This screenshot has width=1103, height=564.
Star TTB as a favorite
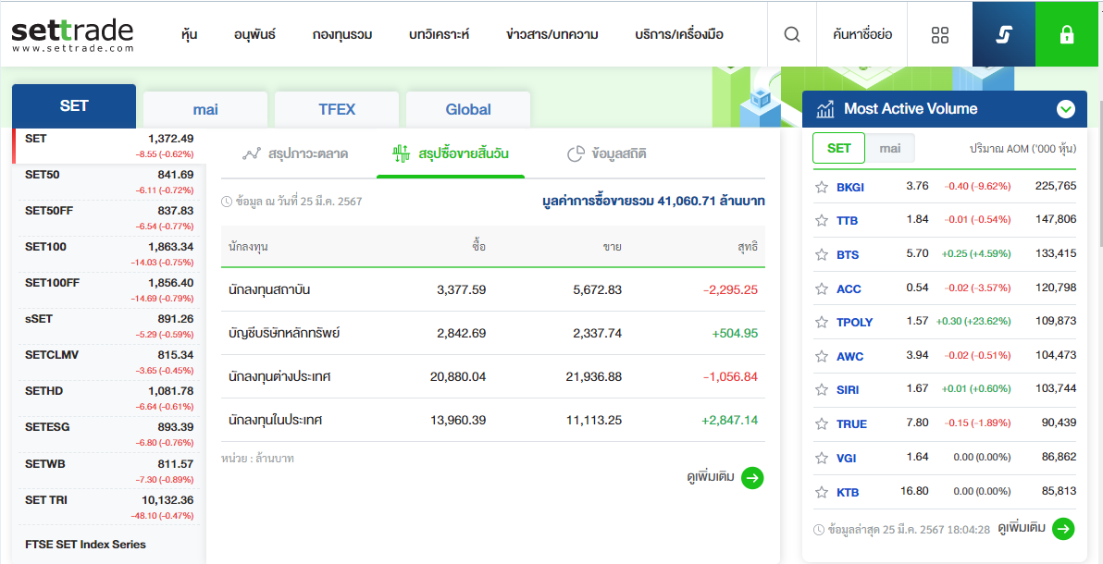(x=821, y=220)
